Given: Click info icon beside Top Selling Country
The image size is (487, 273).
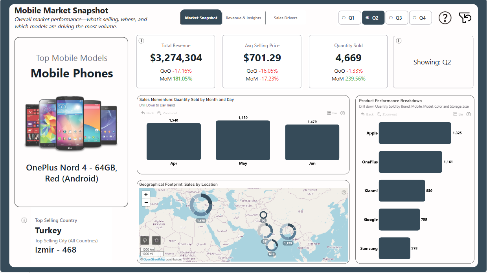Looking at the screenshot, I should (x=24, y=220).
